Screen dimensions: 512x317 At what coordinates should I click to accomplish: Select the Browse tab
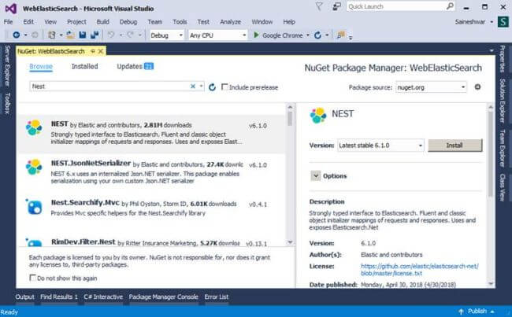41,66
